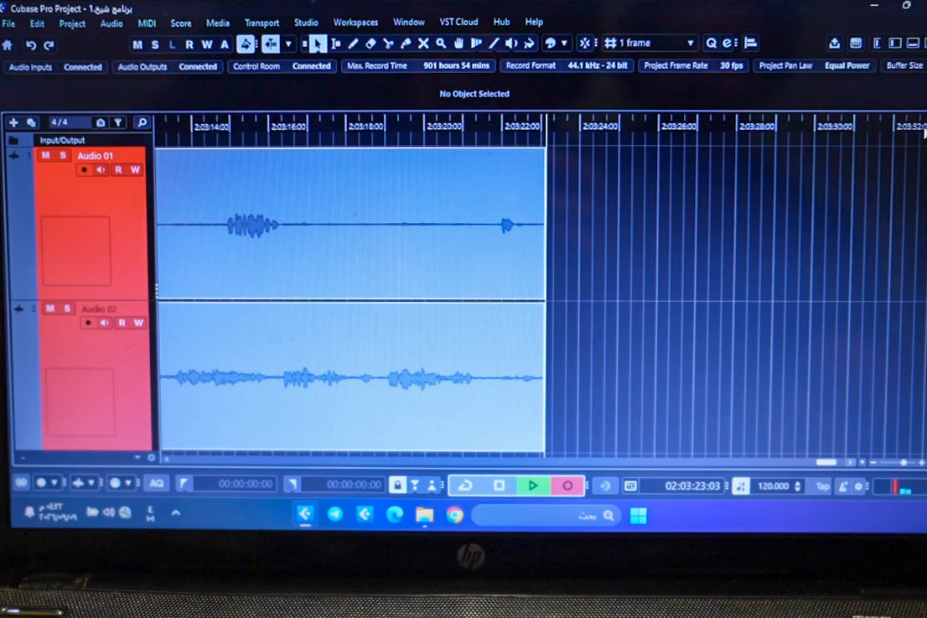Click Project Frame Rate 30 fps
Image resolution: width=927 pixels, height=618 pixels.
point(693,65)
